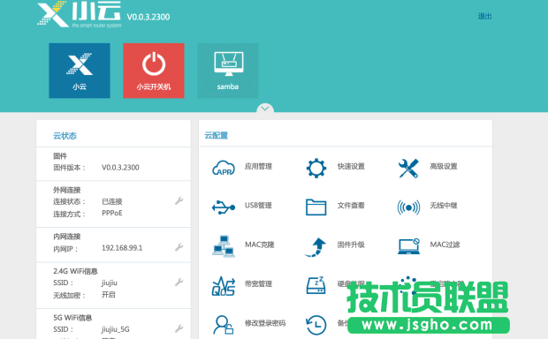This screenshot has width=548, height=339.
Task: Open the backup clock-arrow icon
Action: click(x=316, y=325)
